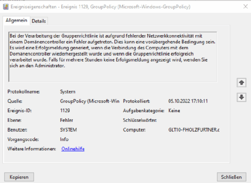Select the Quelle value GroupPolicy

[x=90, y=101]
